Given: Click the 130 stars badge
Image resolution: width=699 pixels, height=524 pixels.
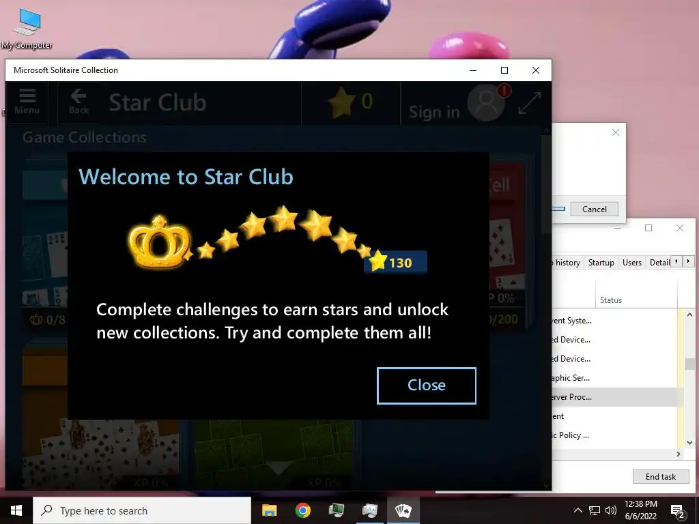Looking at the screenshot, I should pos(396,262).
